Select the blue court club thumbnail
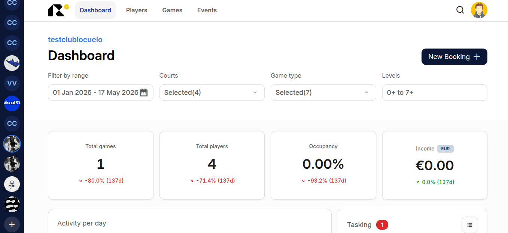 (x=12, y=63)
